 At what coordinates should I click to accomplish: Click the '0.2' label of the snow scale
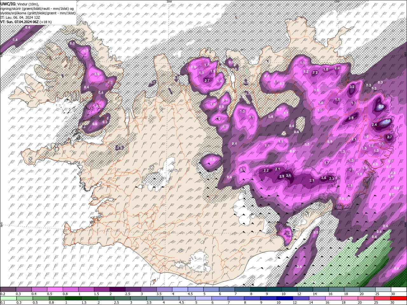tap(3, 294)
